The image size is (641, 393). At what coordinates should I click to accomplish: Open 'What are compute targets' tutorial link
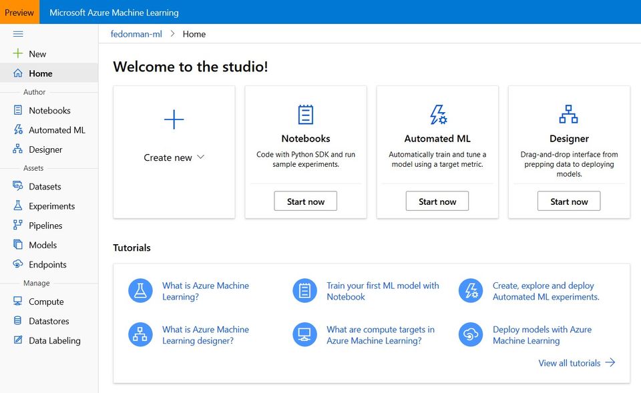coord(380,334)
